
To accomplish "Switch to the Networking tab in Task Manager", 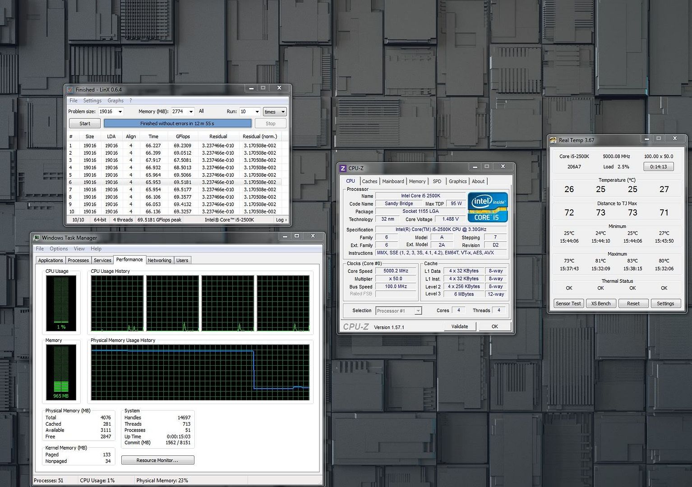I will [x=159, y=260].
